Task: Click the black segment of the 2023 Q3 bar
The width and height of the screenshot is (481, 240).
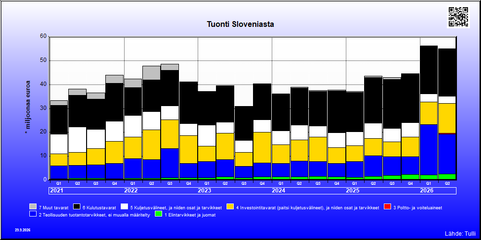Action: (x=244, y=123)
